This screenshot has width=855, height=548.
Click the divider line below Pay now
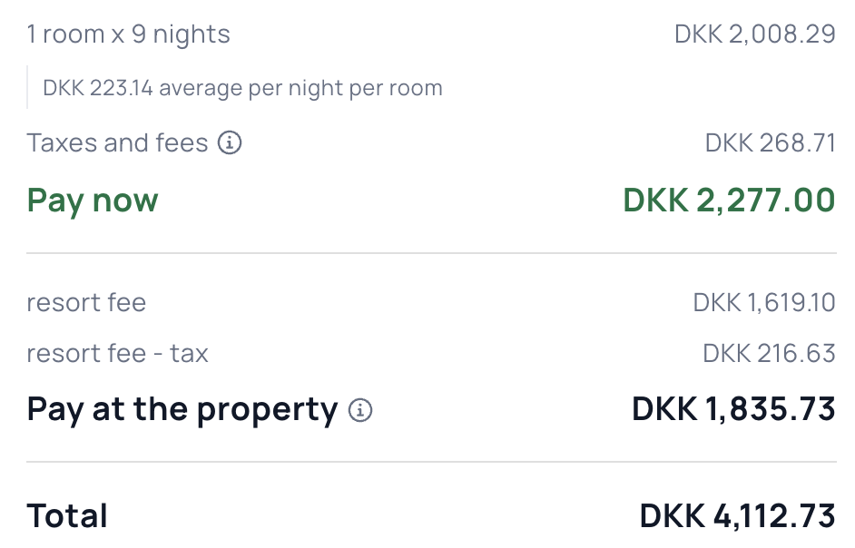coord(431,253)
